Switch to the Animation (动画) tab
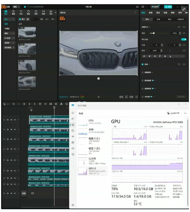The width and height of the screenshot is (190, 212). tap(165, 13)
